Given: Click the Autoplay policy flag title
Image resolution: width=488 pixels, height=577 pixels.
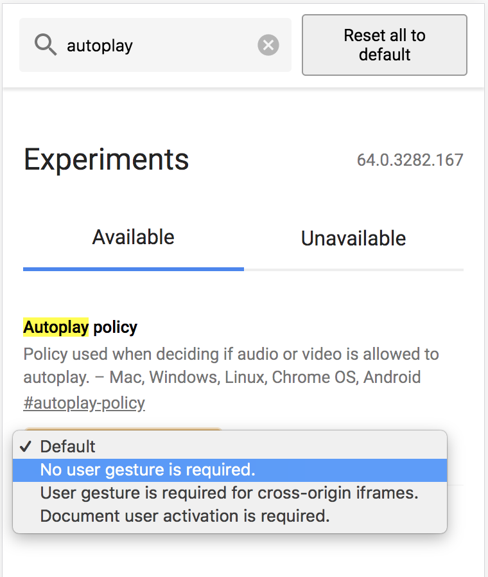Looking at the screenshot, I should point(80,326).
